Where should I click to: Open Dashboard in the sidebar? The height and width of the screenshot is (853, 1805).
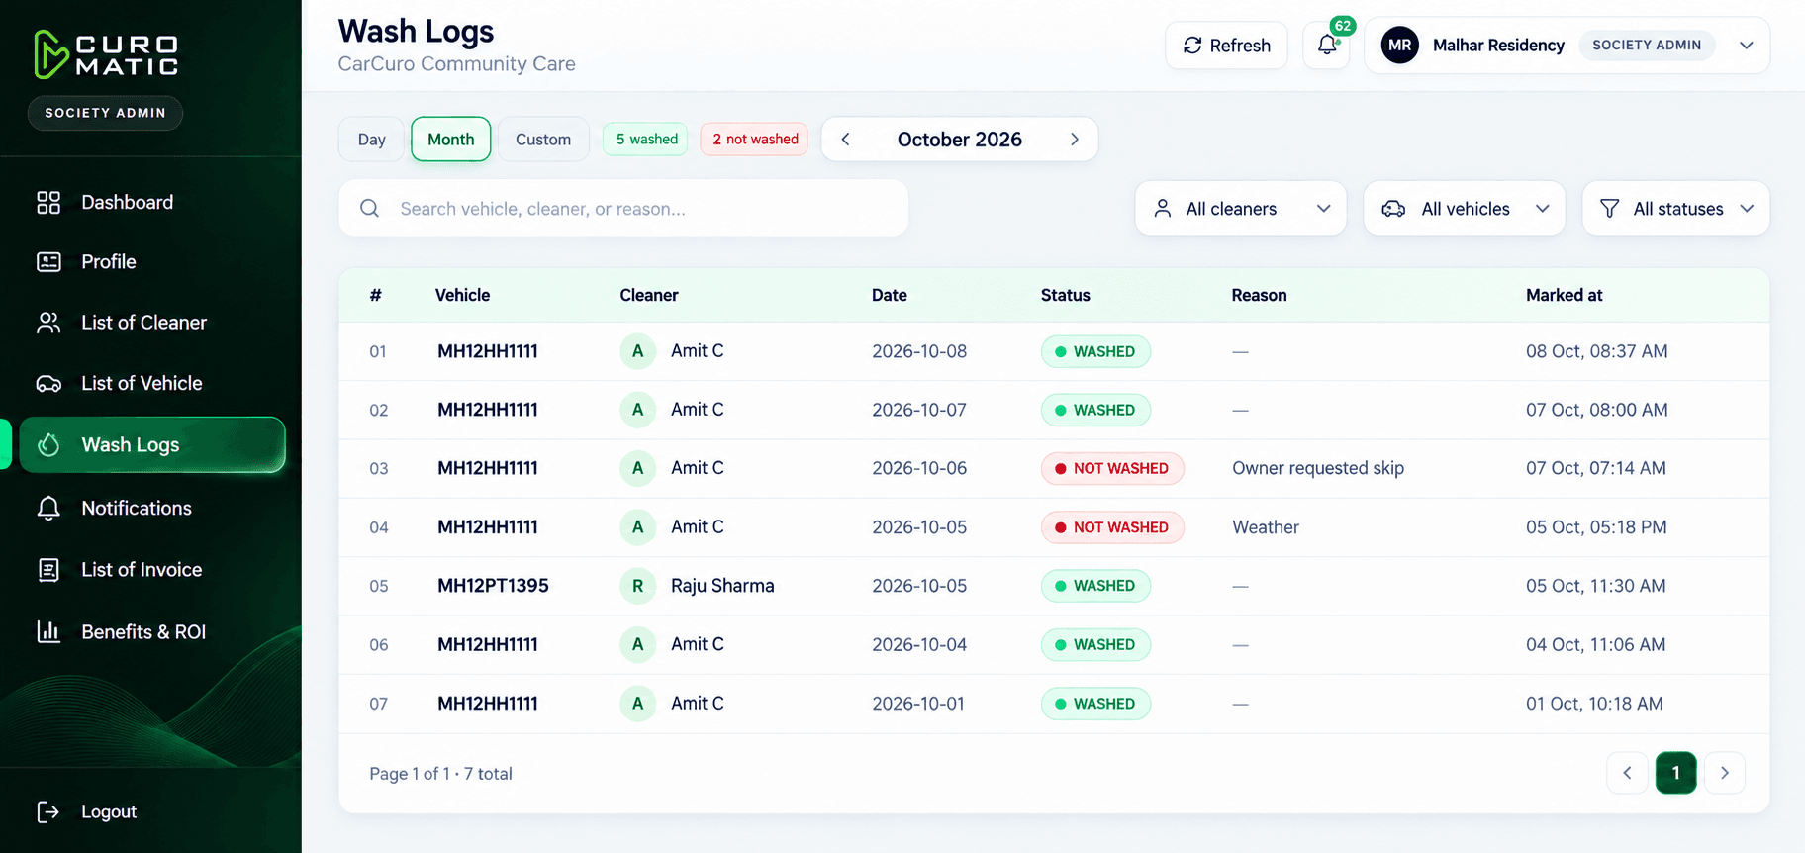pos(152,202)
